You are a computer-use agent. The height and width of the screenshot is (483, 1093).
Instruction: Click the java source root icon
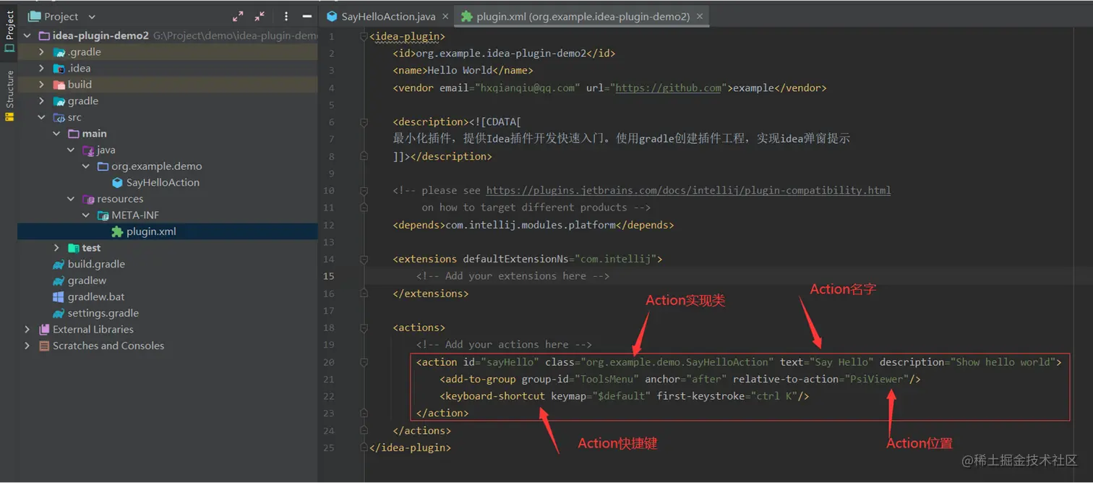88,150
